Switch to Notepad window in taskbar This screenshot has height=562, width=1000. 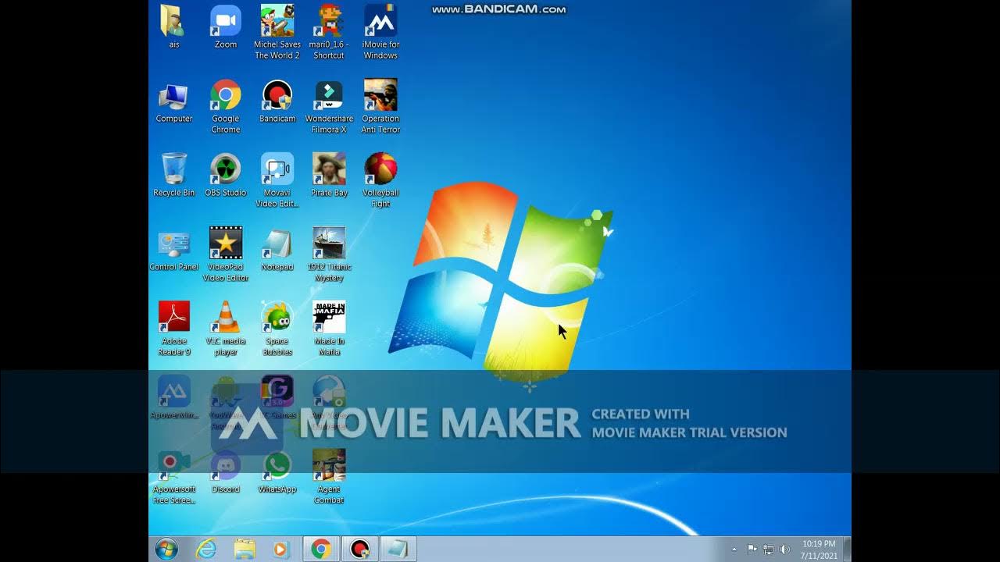point(398,549)
